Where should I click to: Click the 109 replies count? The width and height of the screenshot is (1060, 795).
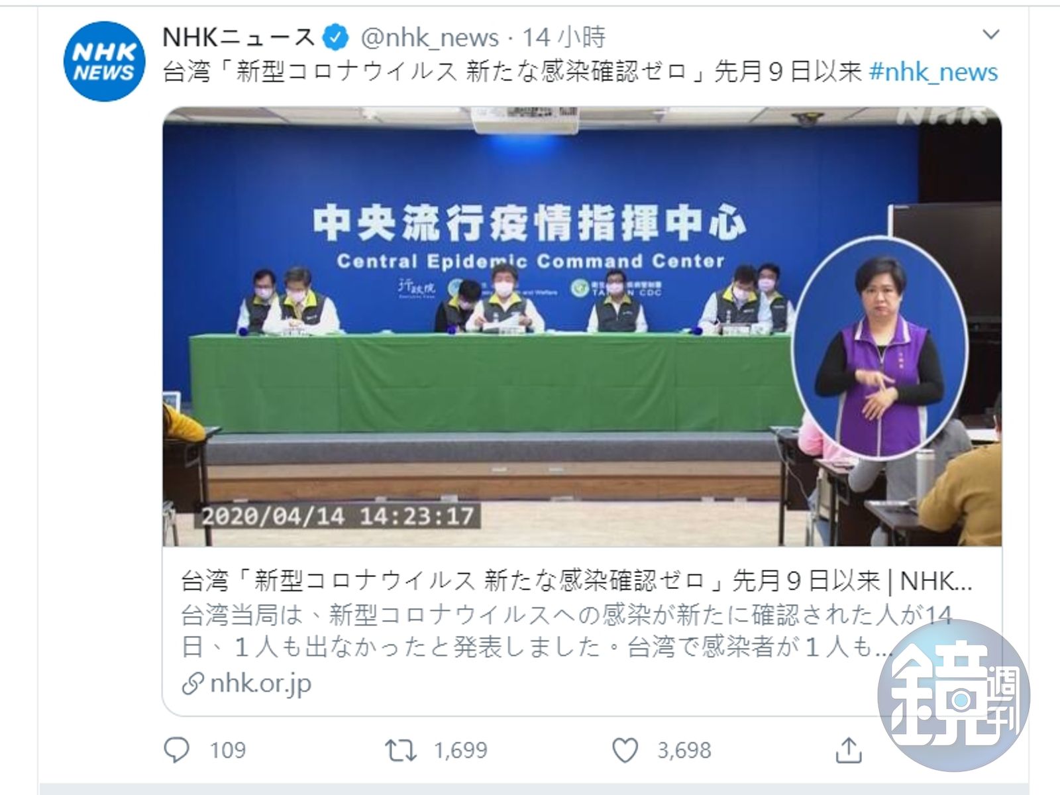pos(228,751)
